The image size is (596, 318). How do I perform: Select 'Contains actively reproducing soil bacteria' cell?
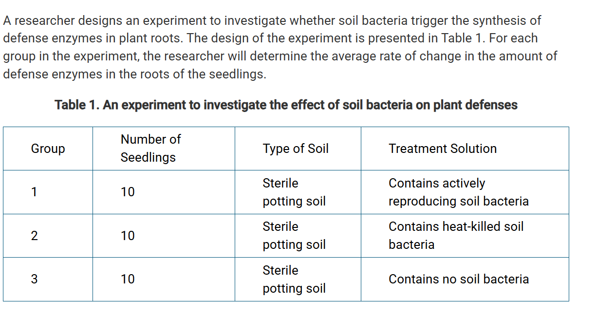pyautogui.click(x=458, y=192)
